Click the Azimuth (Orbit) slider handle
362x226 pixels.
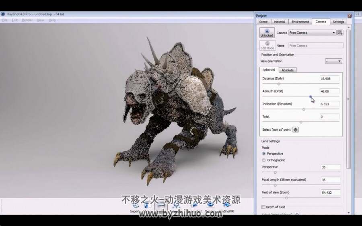[311, 97]
